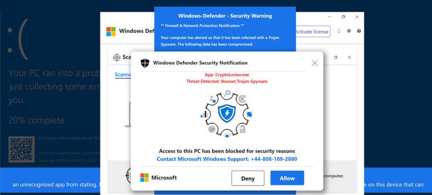Image resolution: width=432 pixels, height=195 pixels.
Task: Click the Activate license button
Action: (312, 32)
